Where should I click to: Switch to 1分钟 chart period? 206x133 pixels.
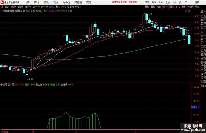click(14, 7)
